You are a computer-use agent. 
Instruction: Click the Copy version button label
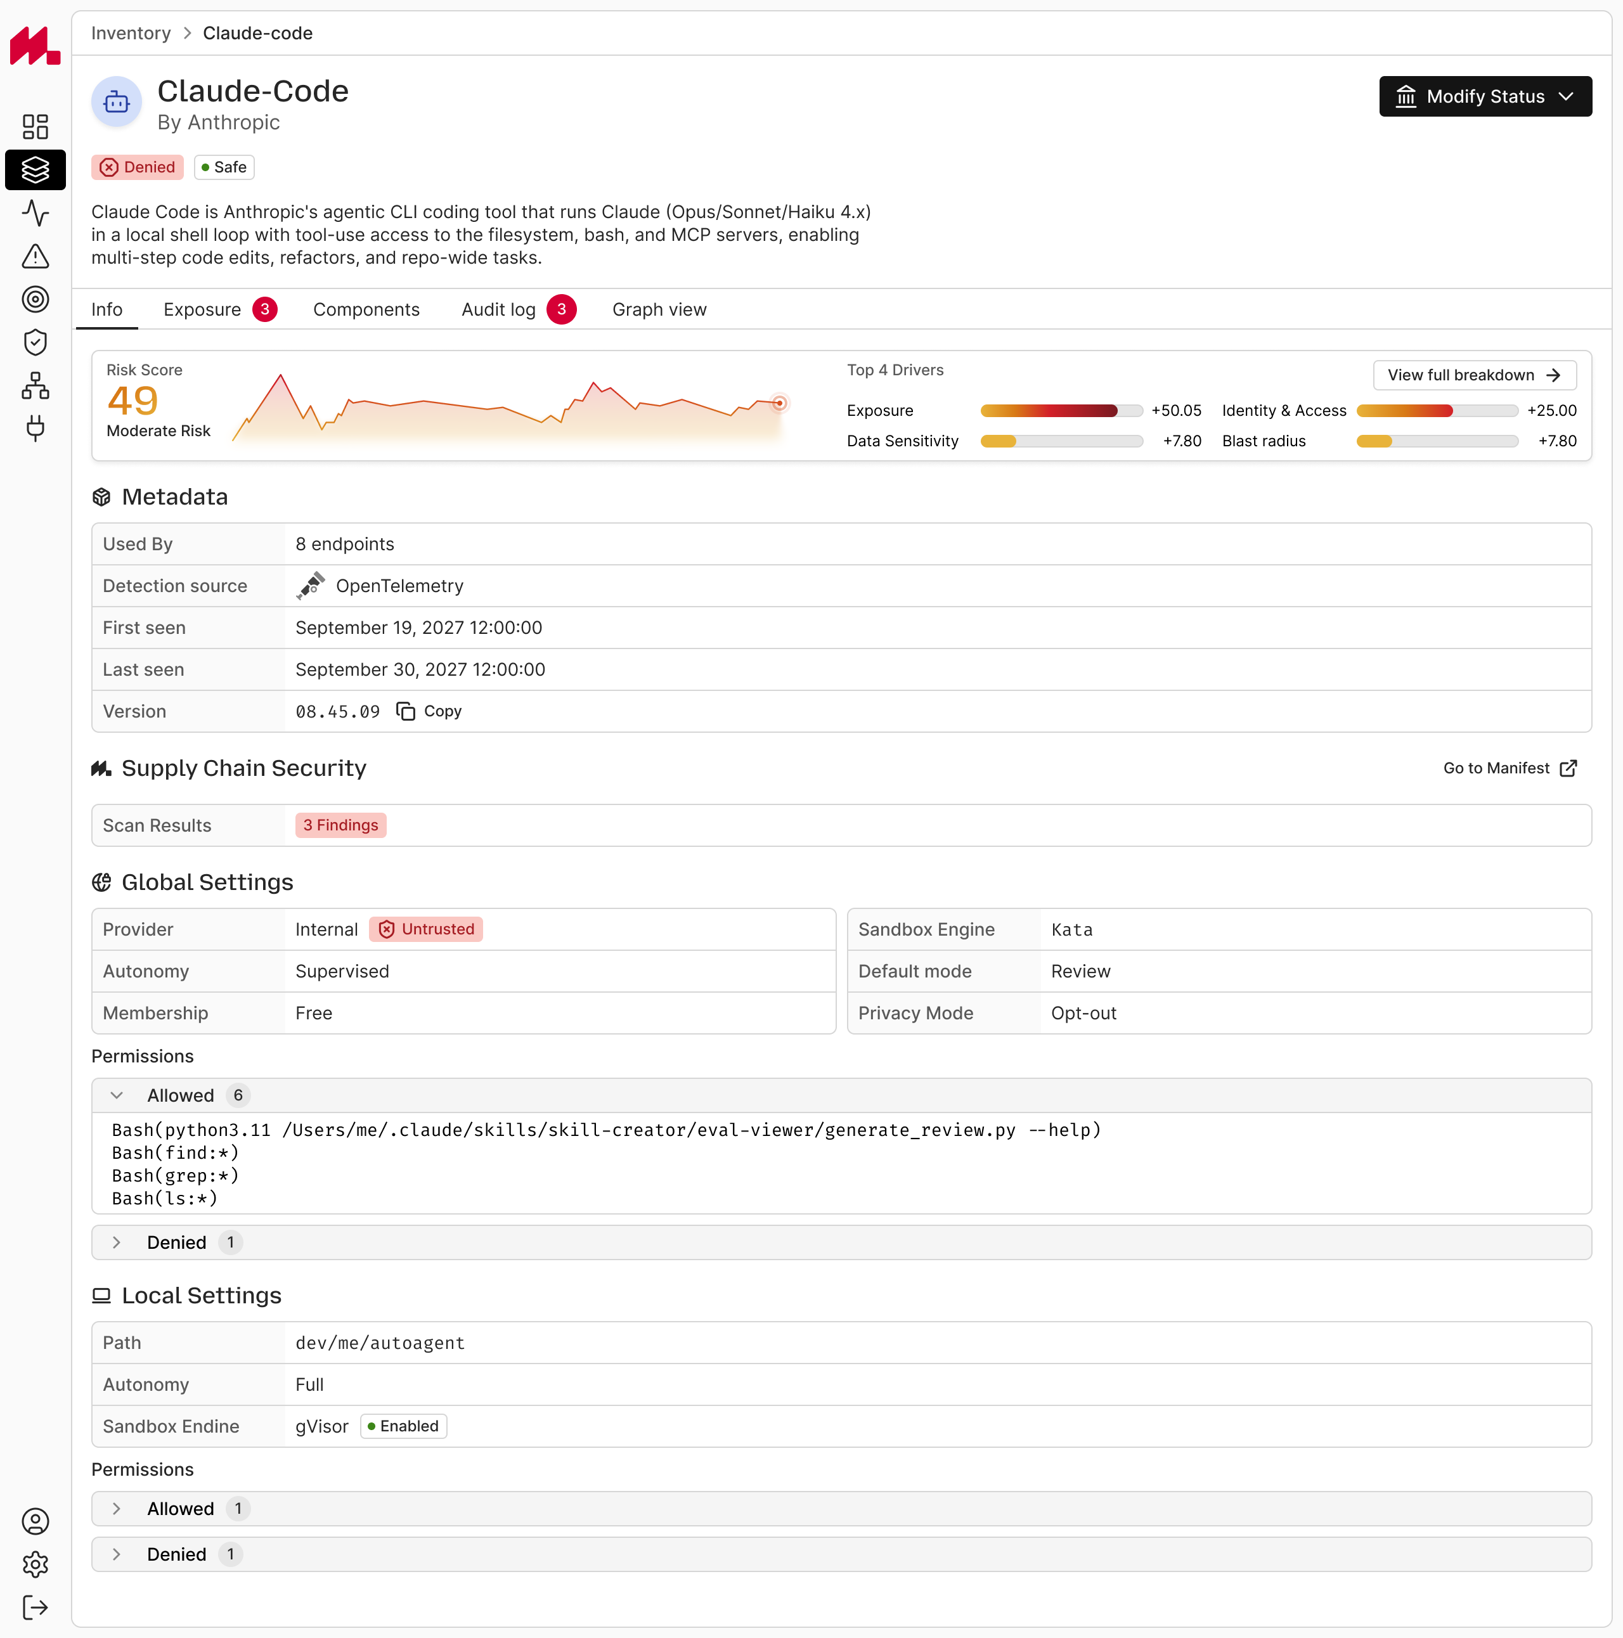pos(443,711)
